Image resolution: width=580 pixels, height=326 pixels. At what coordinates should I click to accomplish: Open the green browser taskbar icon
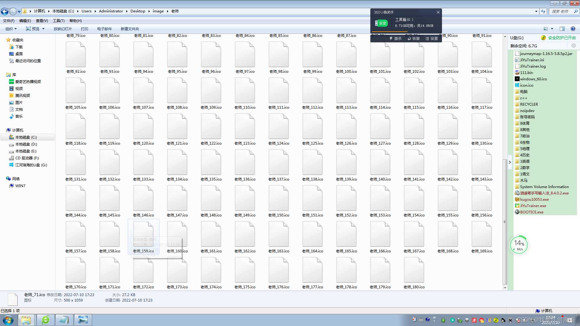46,320
